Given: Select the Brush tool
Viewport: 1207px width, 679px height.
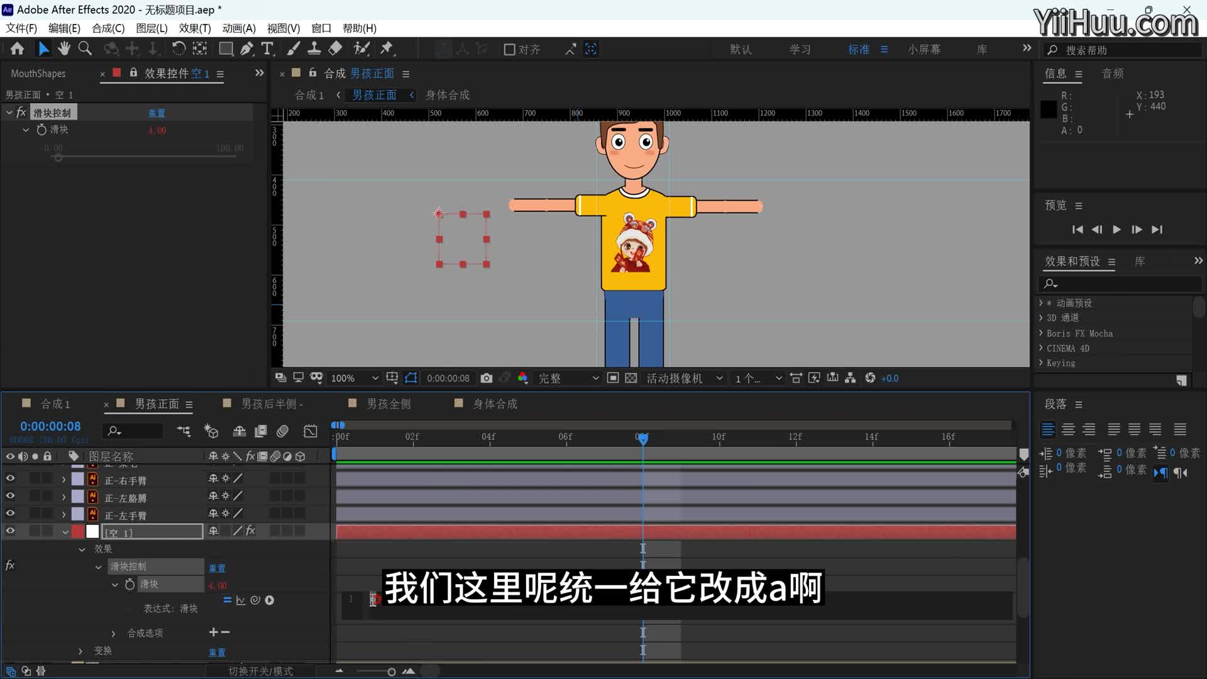Looking at the screenshot, I should click(x=294, y=48).
